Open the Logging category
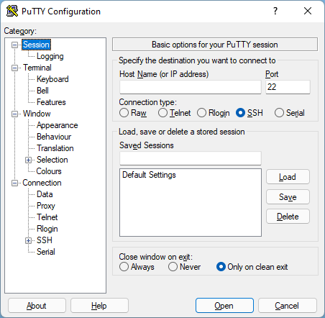The width and height of the screenshot is (325, 318). click(50, 56)
